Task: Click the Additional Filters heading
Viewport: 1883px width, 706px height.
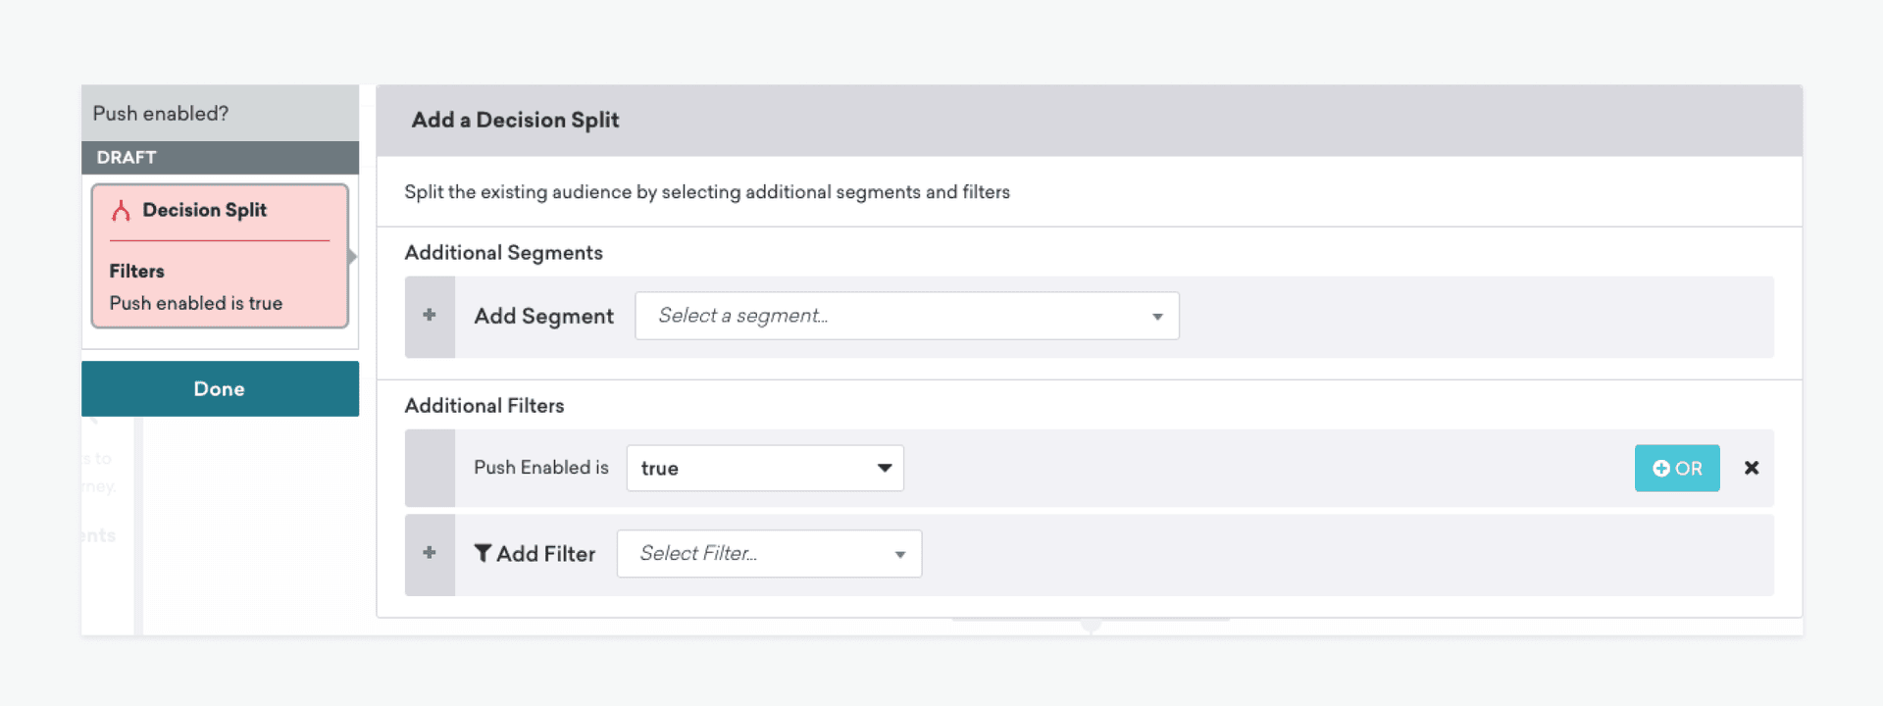Action: [x=484, y=406]
